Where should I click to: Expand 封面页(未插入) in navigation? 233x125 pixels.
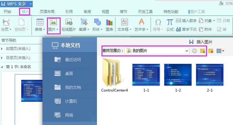point(2,49)
